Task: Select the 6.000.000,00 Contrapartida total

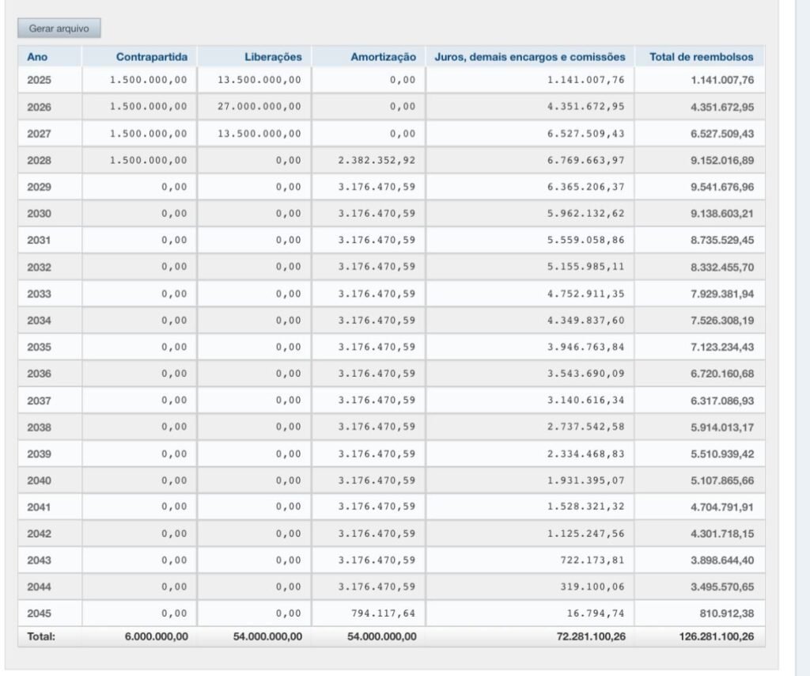Action: tap(156, 636)
